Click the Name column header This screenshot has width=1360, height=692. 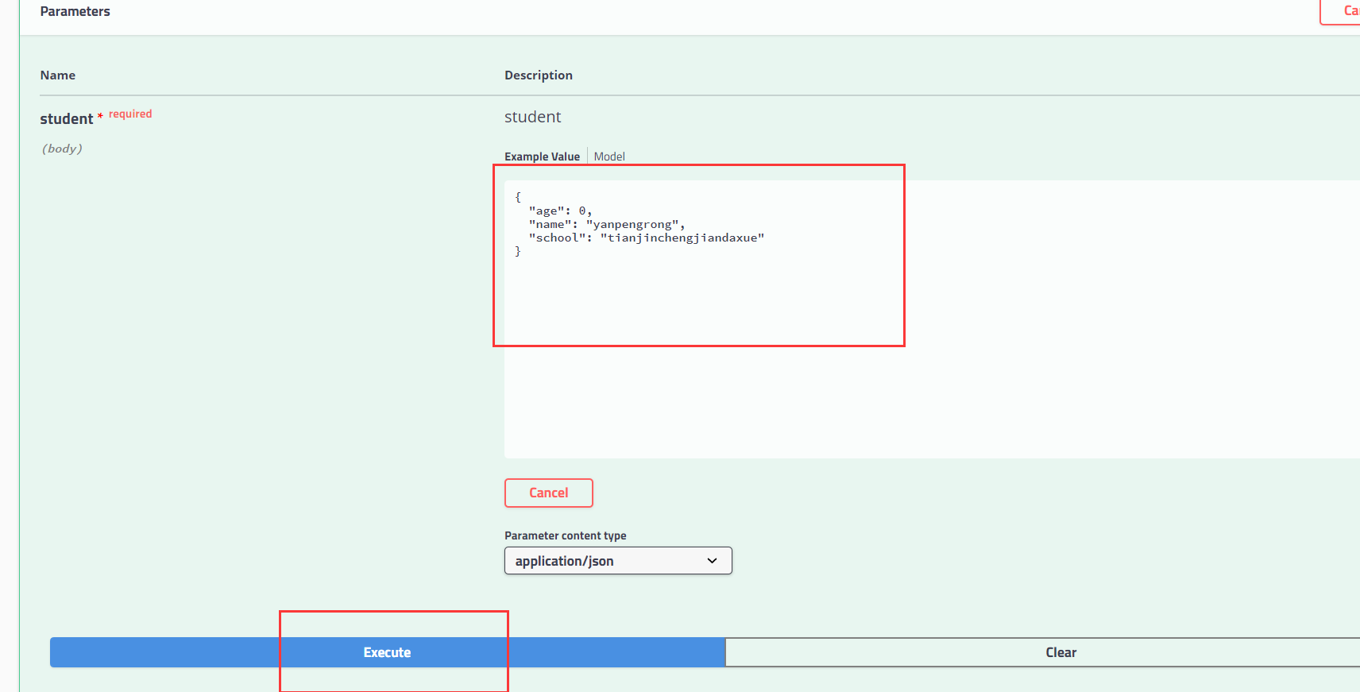58,75
